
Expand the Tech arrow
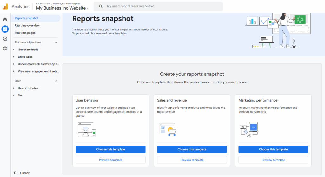pyautogui.click(x=14, y=95)
